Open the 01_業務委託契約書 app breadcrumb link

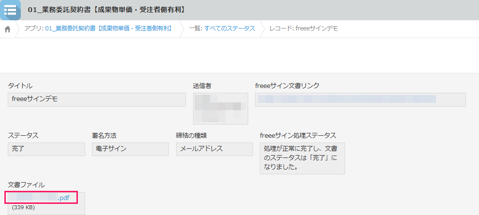tap(109, 29)
